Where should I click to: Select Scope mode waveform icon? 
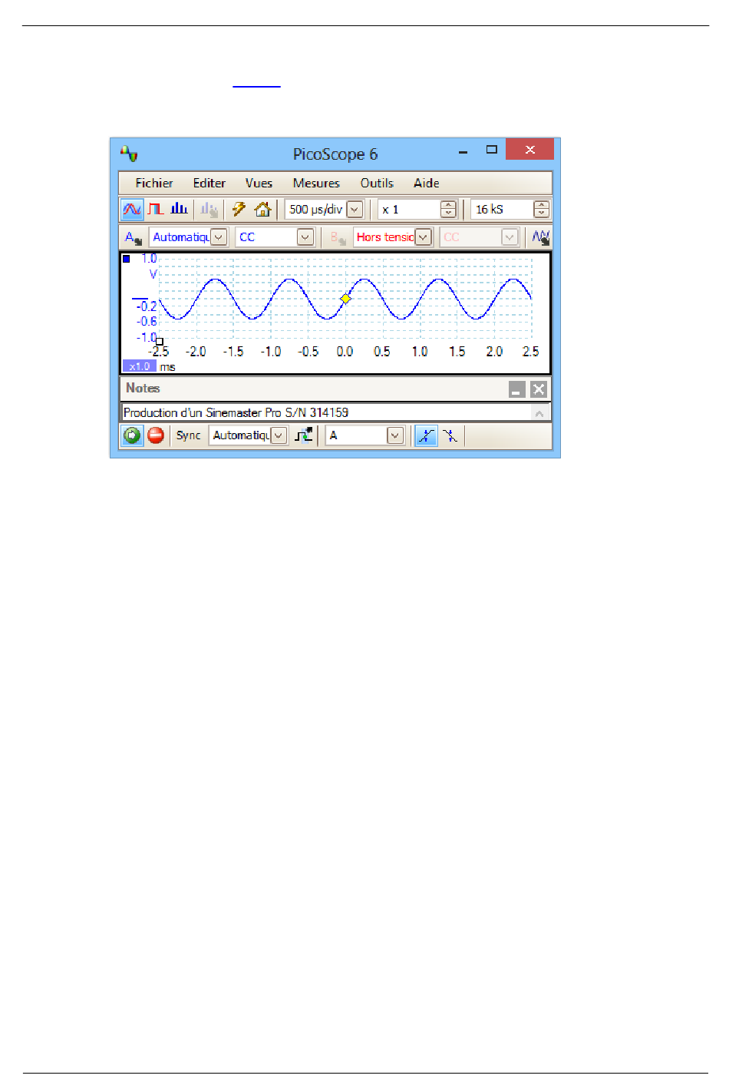tap(132, 209)
